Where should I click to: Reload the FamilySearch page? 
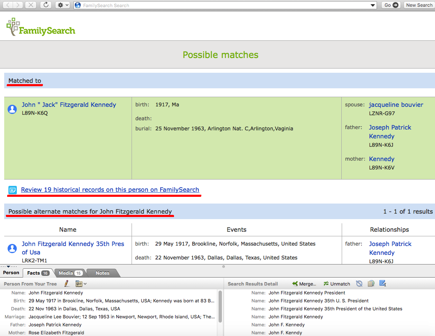point(46,5)
